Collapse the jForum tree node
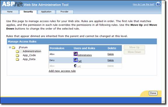Screen dimensions: 168x107 [10, 47]
